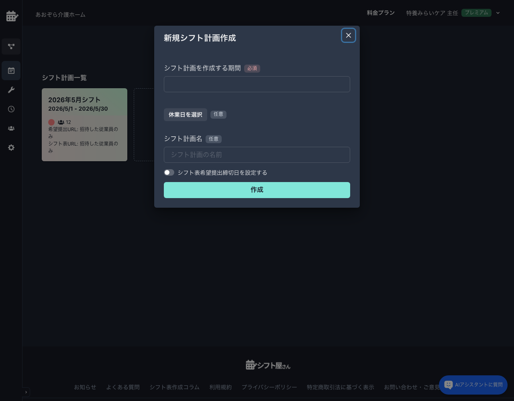
Task: Open the shift plan clipboard icon
Action: point(11,71)
